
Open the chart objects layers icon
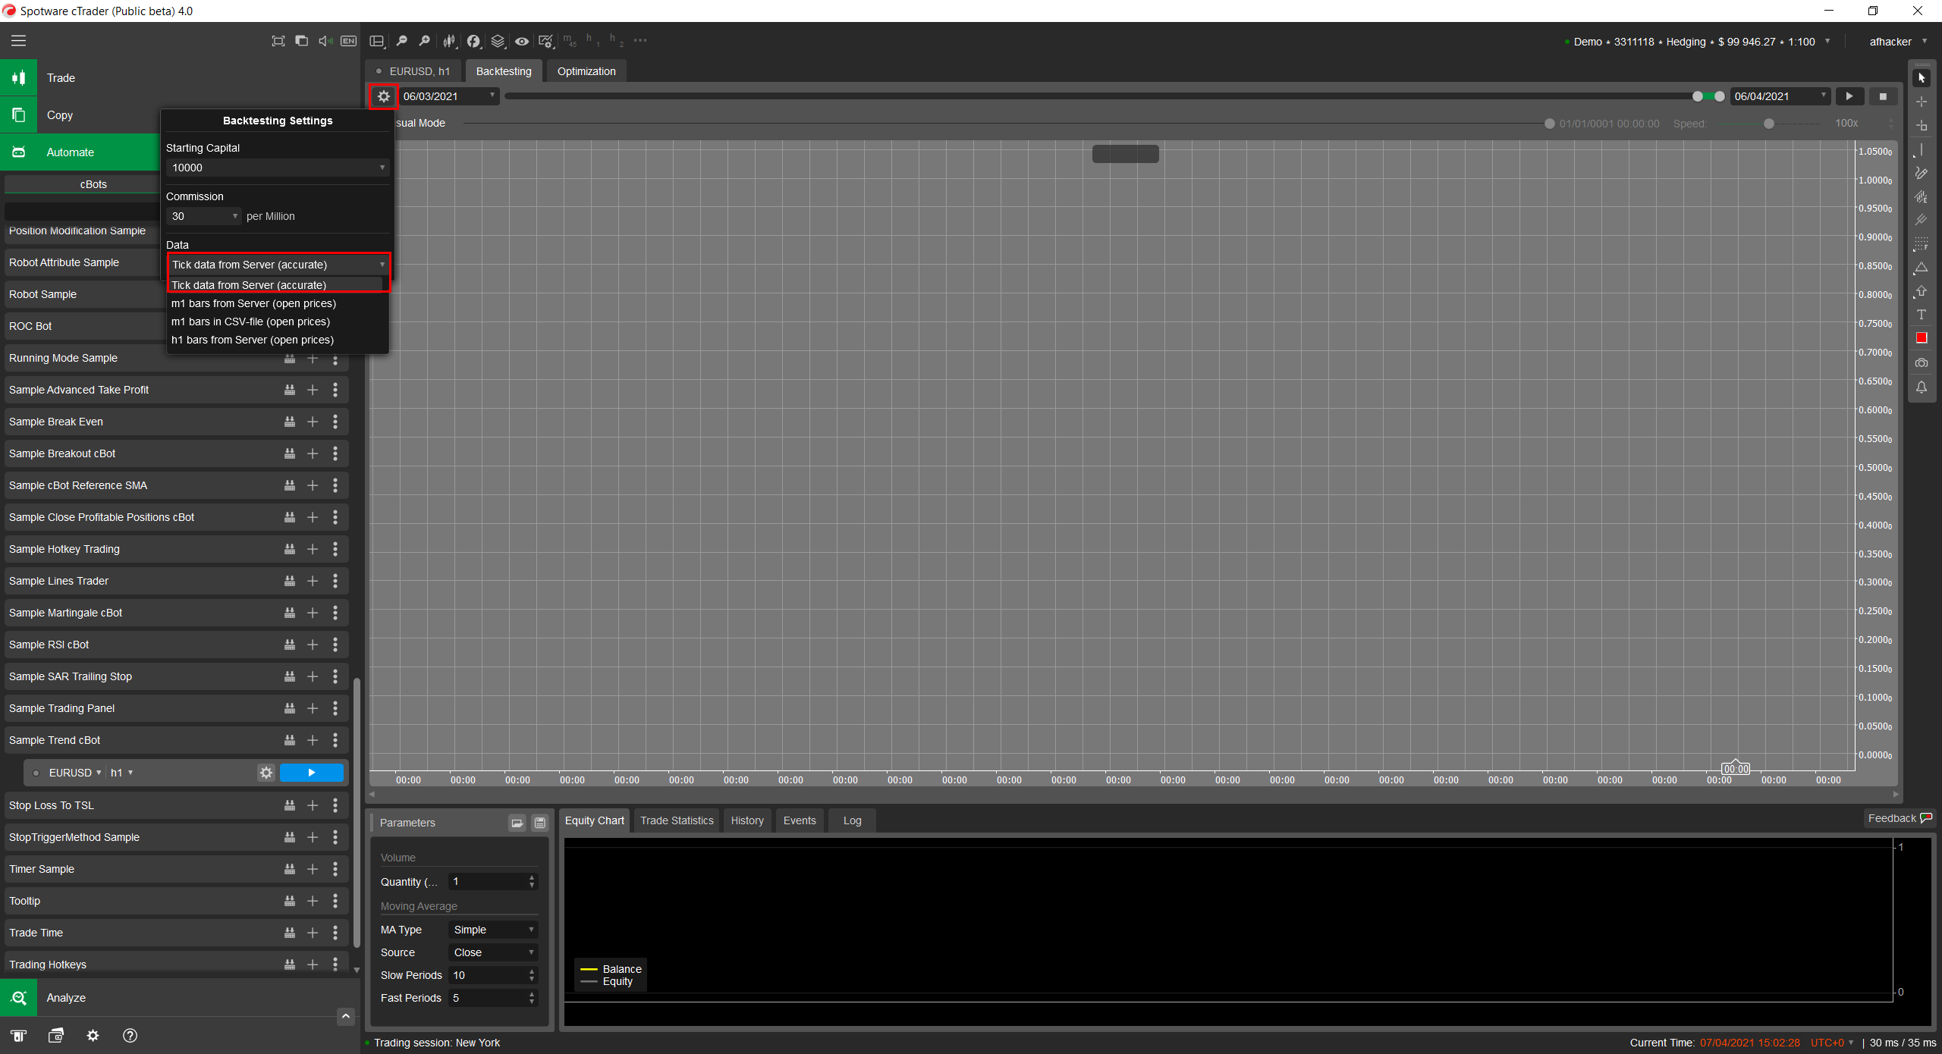498,41
